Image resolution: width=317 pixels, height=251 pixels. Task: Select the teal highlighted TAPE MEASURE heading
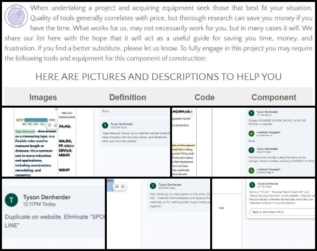tap(36, 120)
